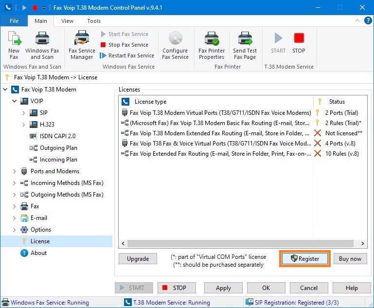Viewport: 374px width, 308px height.
Task: Select Incoming Plan tree item
Action: [58, 160]
